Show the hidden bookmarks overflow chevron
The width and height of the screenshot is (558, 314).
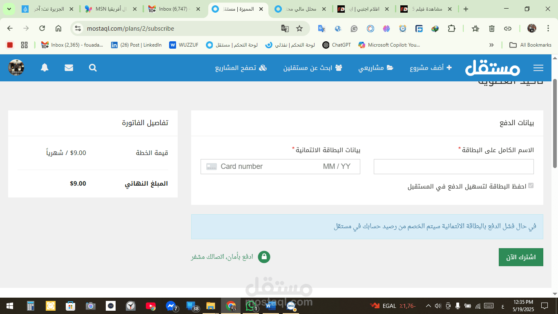pyautogui.click(x=491, y=45)
